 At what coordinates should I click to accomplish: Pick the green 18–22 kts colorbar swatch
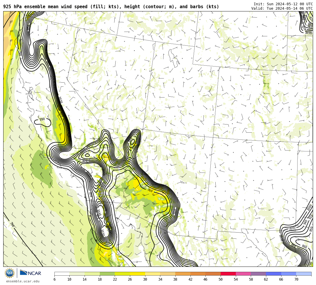tap(107, 274)
